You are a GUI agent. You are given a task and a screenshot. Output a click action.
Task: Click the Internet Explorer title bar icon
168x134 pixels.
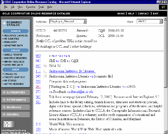3,2
